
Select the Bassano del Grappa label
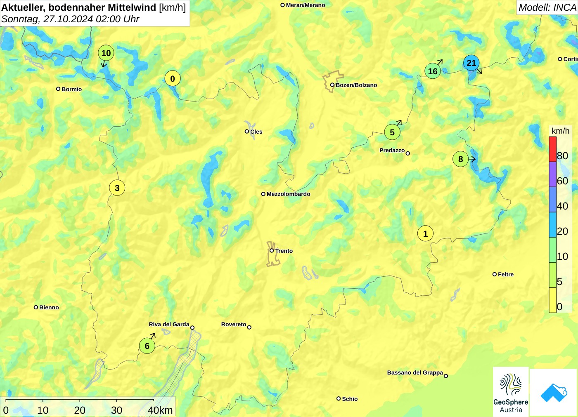tap(415, 372)
